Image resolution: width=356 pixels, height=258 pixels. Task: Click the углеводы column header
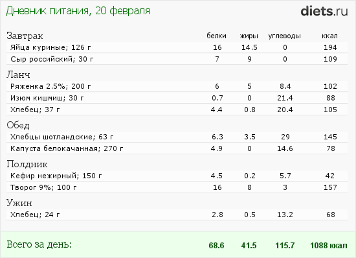point(285,36)
